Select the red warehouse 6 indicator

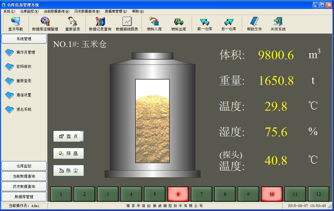coord(178,194)
